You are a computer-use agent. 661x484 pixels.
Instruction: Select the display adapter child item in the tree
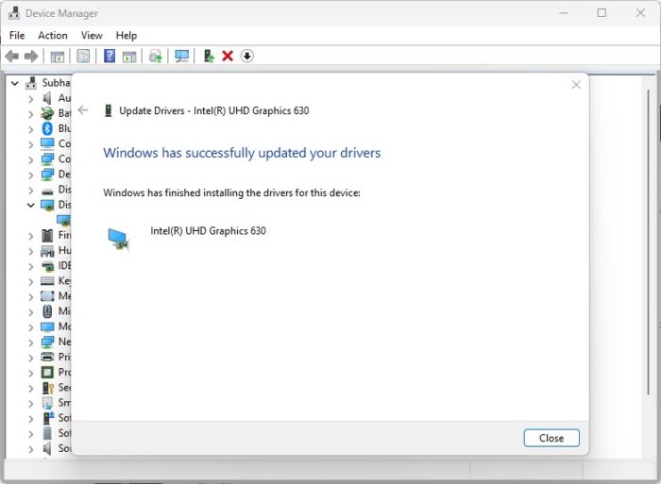64,220
